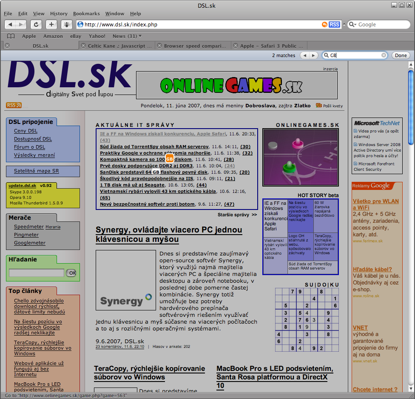The width and height of the screenshot is (415, 399).
Task: Click the scrollbar up arrow
Action: (x=411, y=64)
